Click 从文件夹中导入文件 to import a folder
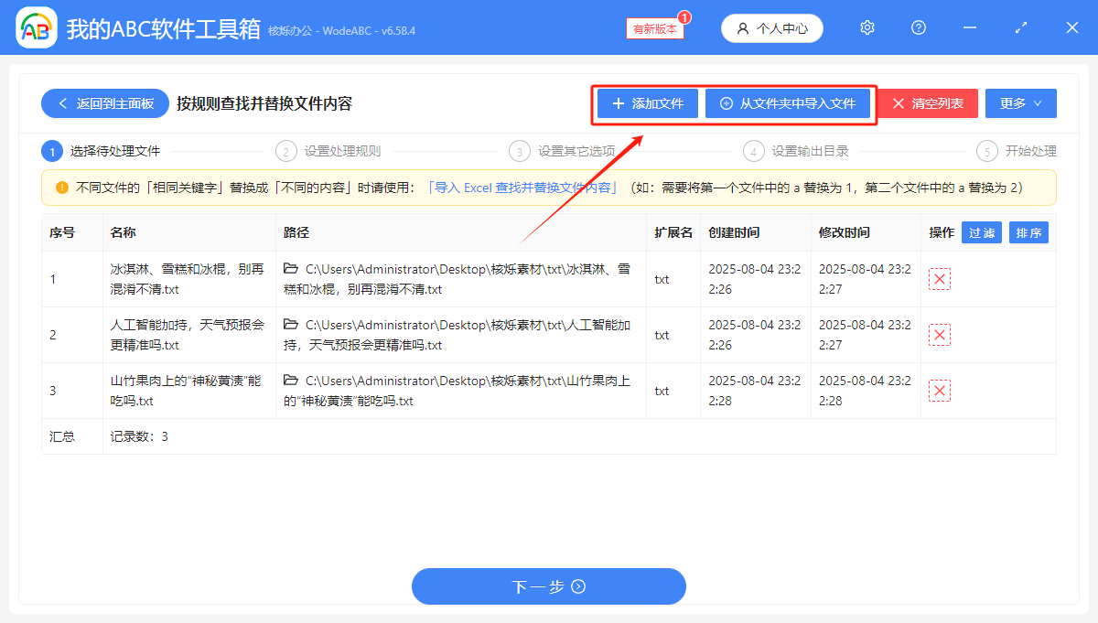This screenshot has width=1098, height=623. pos(789,103)
